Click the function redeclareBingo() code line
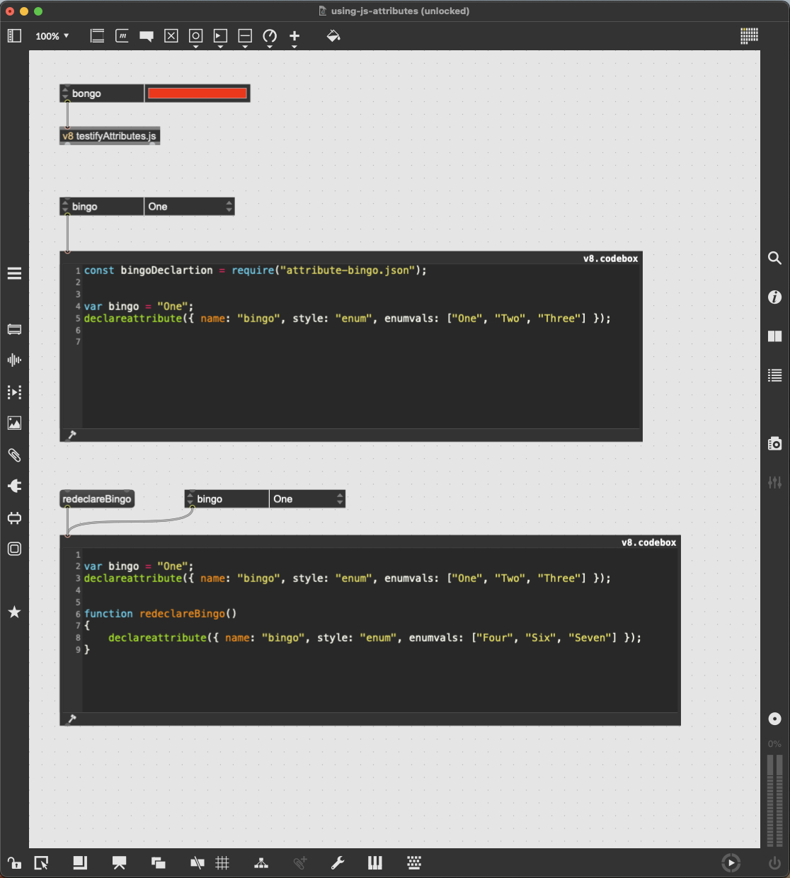The width and height of the screenshot is (790, 878). point(161,614)
